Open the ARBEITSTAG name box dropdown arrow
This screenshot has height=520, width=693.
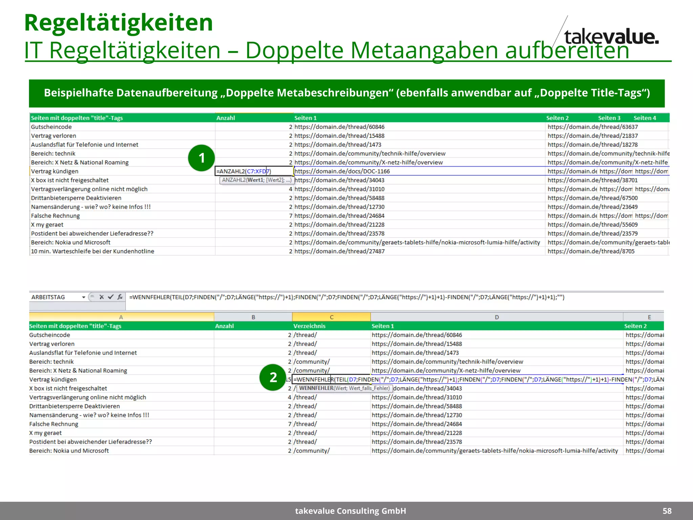click(x=84, y=297)
